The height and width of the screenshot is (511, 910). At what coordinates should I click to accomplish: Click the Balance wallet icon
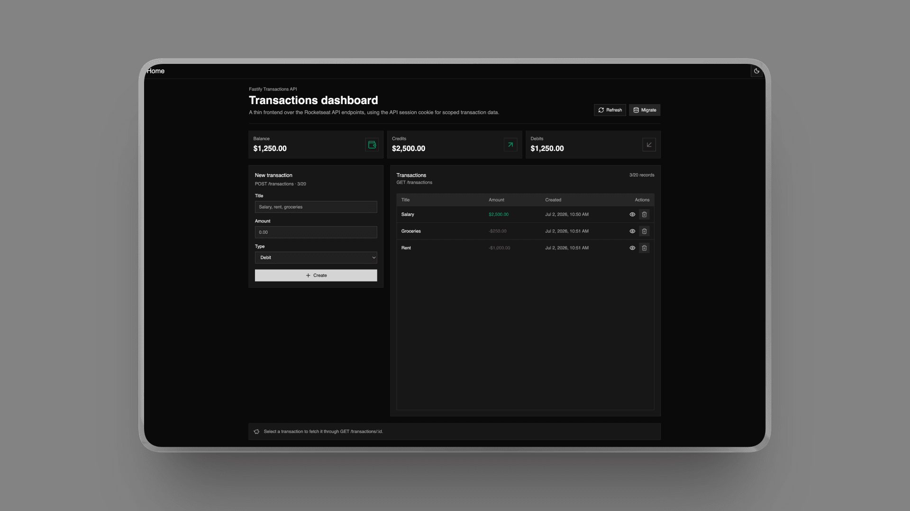point(372,145)
